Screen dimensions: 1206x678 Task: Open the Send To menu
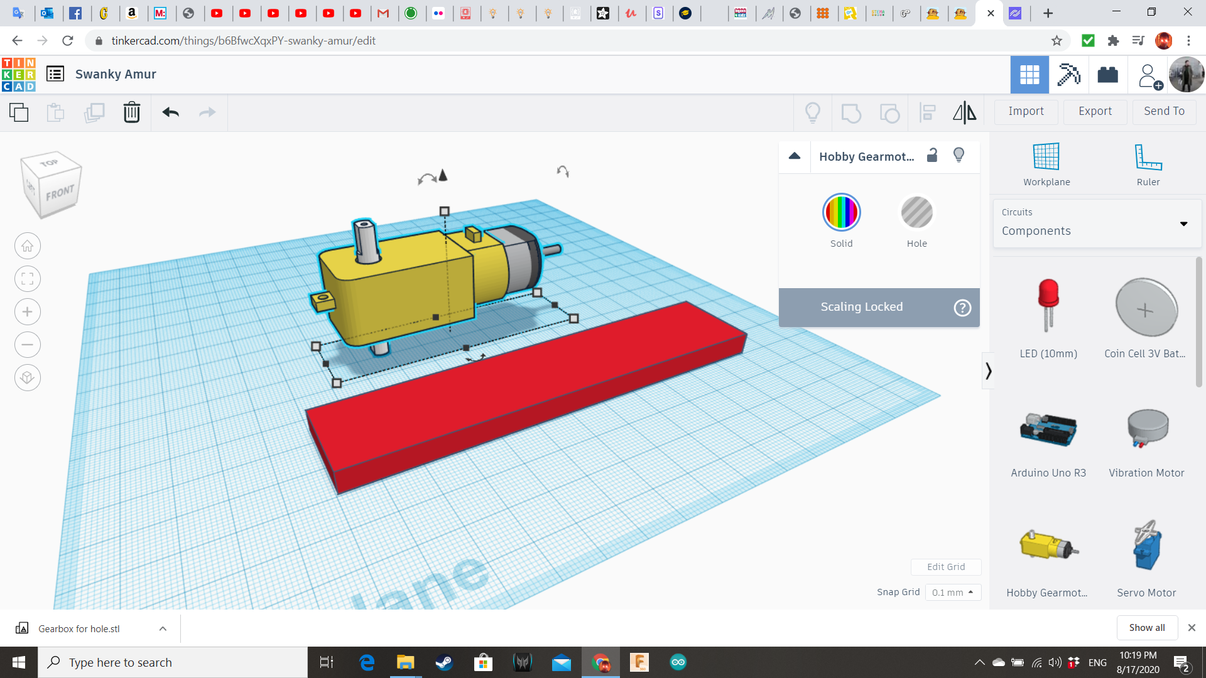click(1165, 111)
